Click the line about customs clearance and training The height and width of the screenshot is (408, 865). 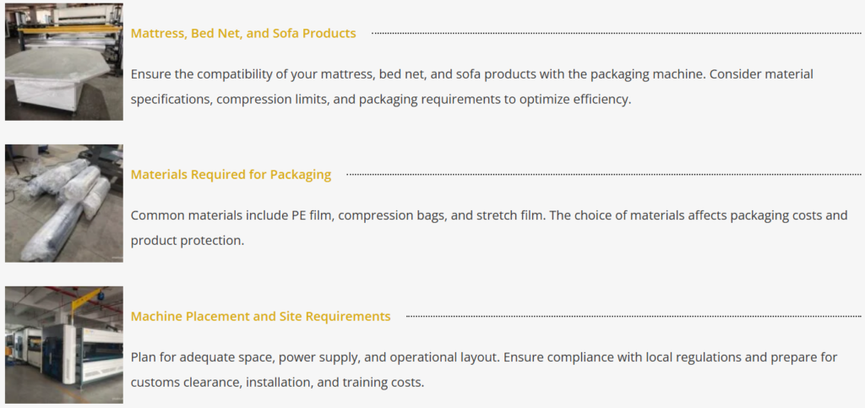(x=277, y=382)
